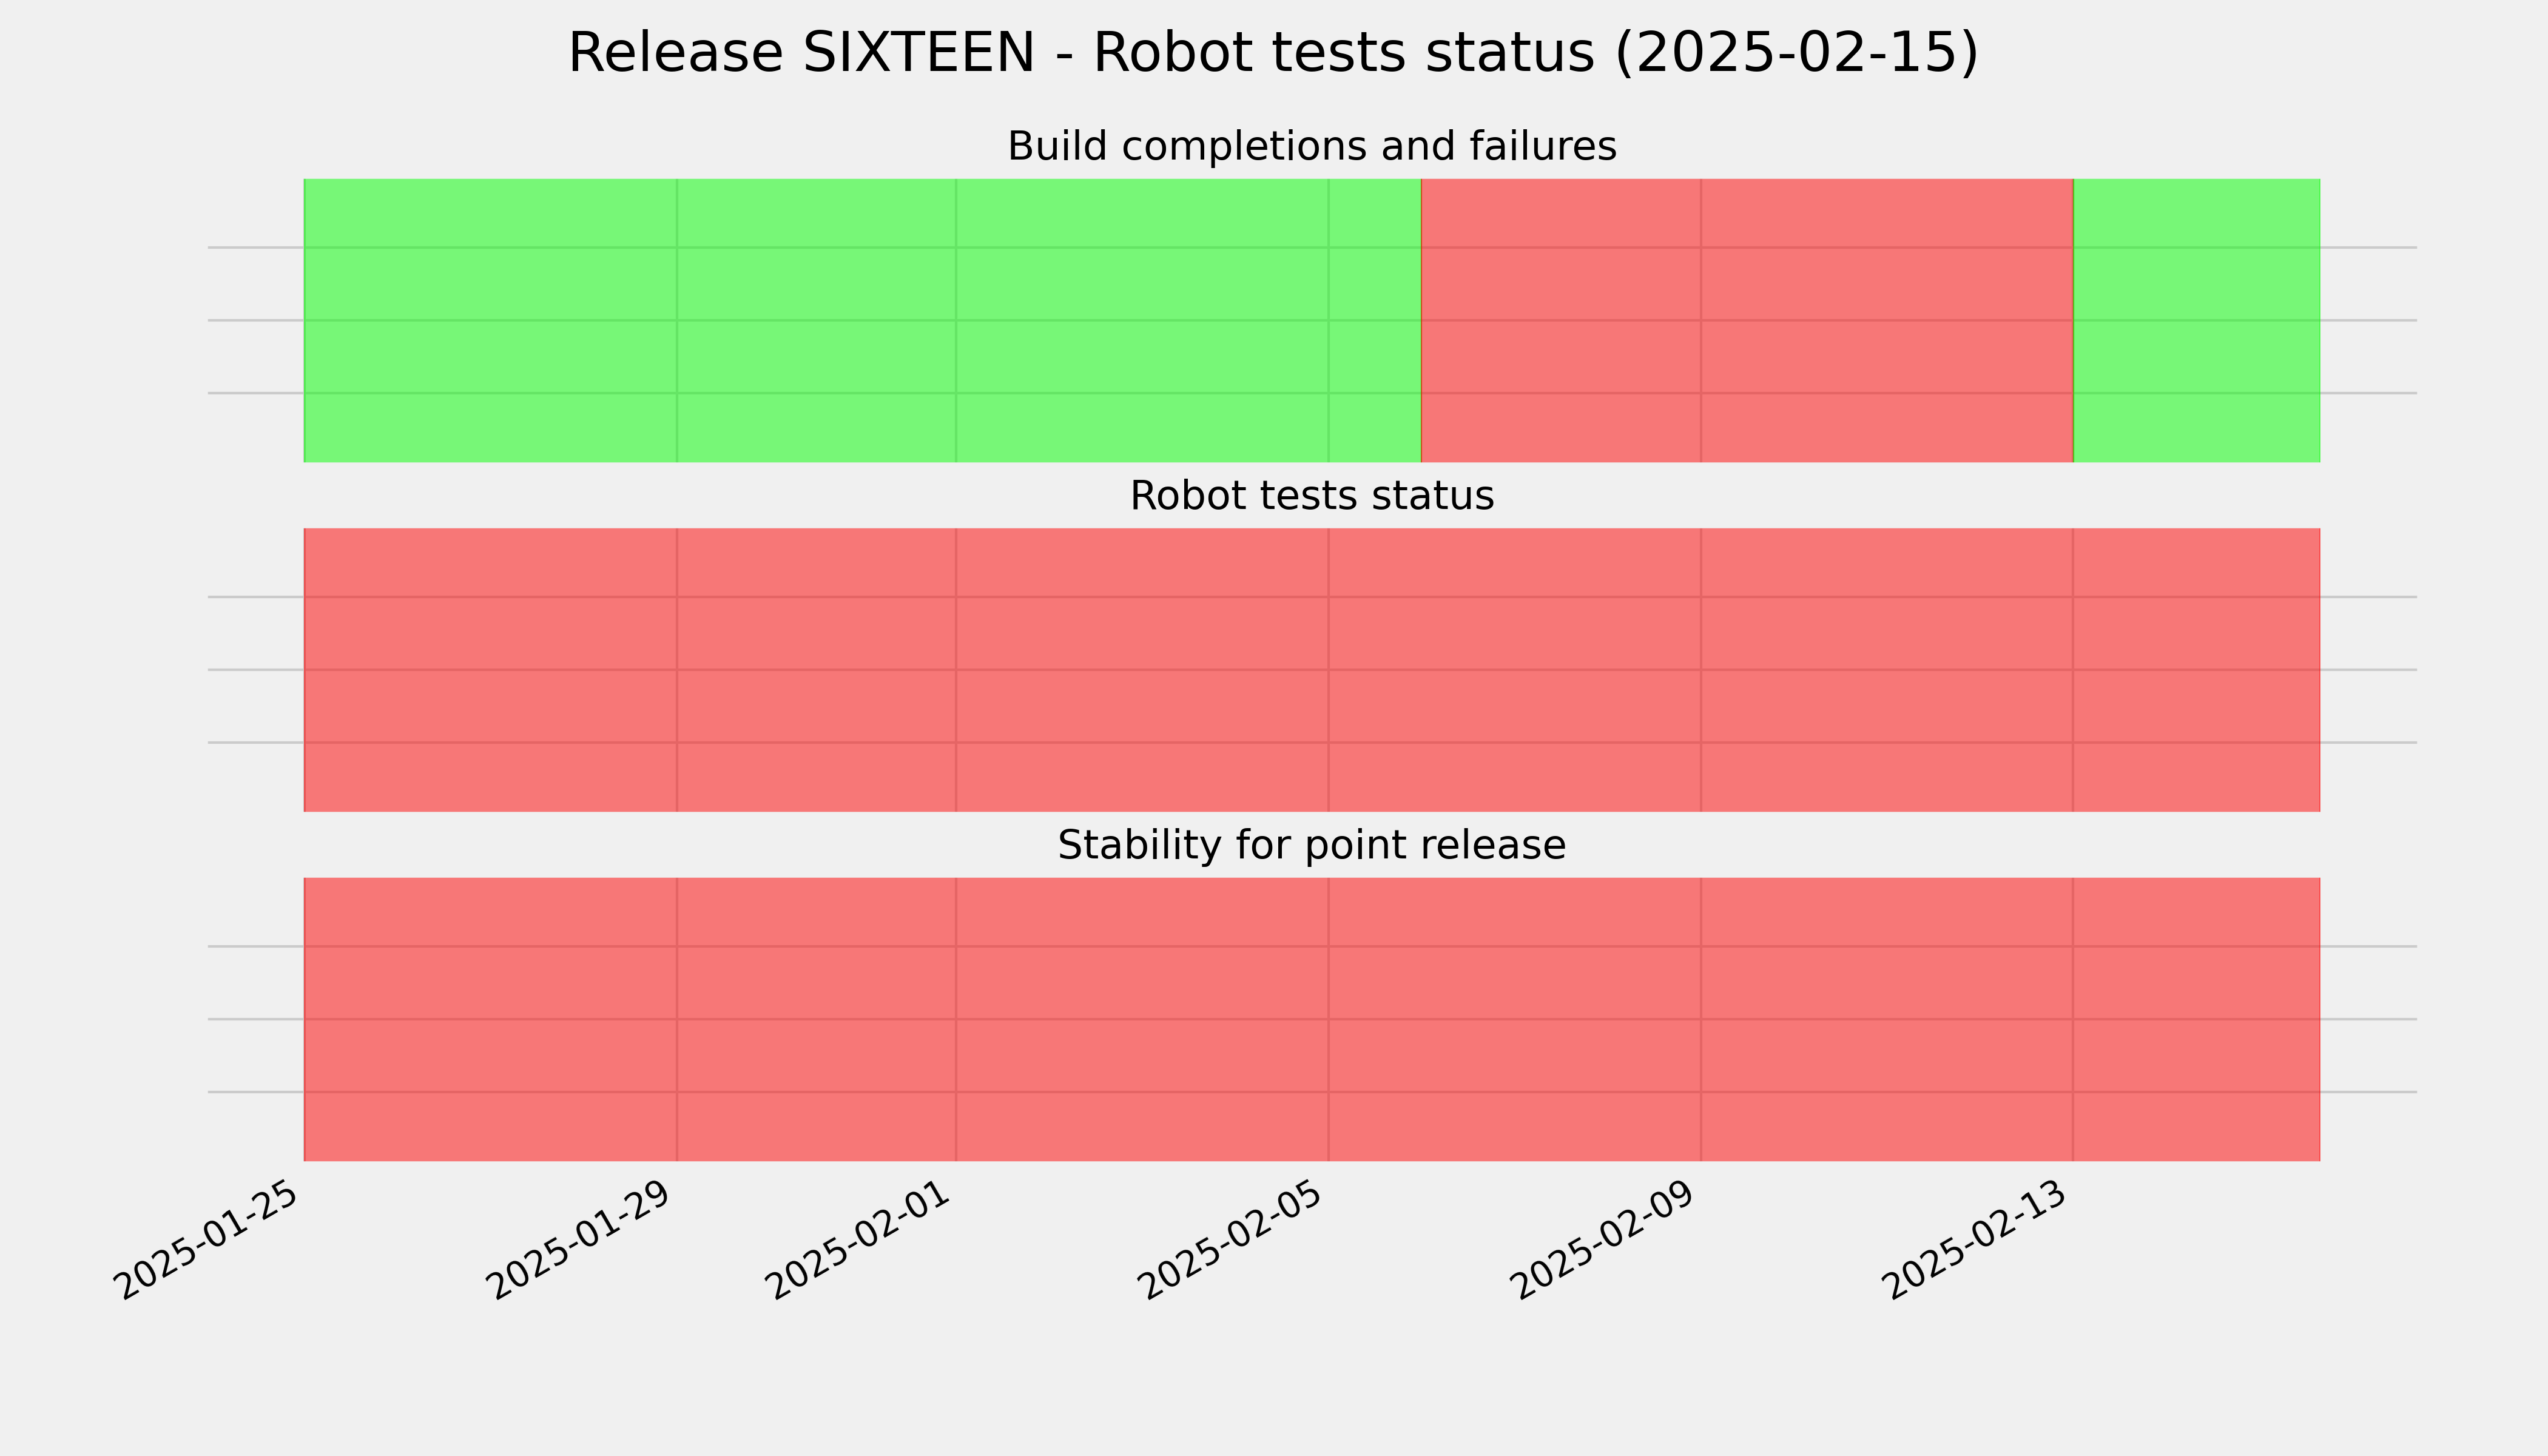Screen dimensions: 2548x1456
Task: Click the 2025-02-13 x-axis date label
Action: (x=1976, y=1241)
